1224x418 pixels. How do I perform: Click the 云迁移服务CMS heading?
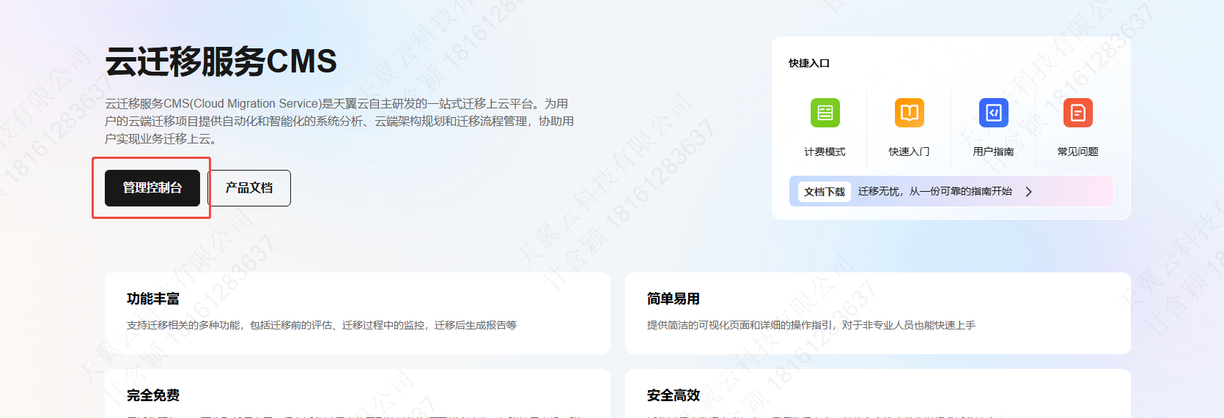pos(221,61)
